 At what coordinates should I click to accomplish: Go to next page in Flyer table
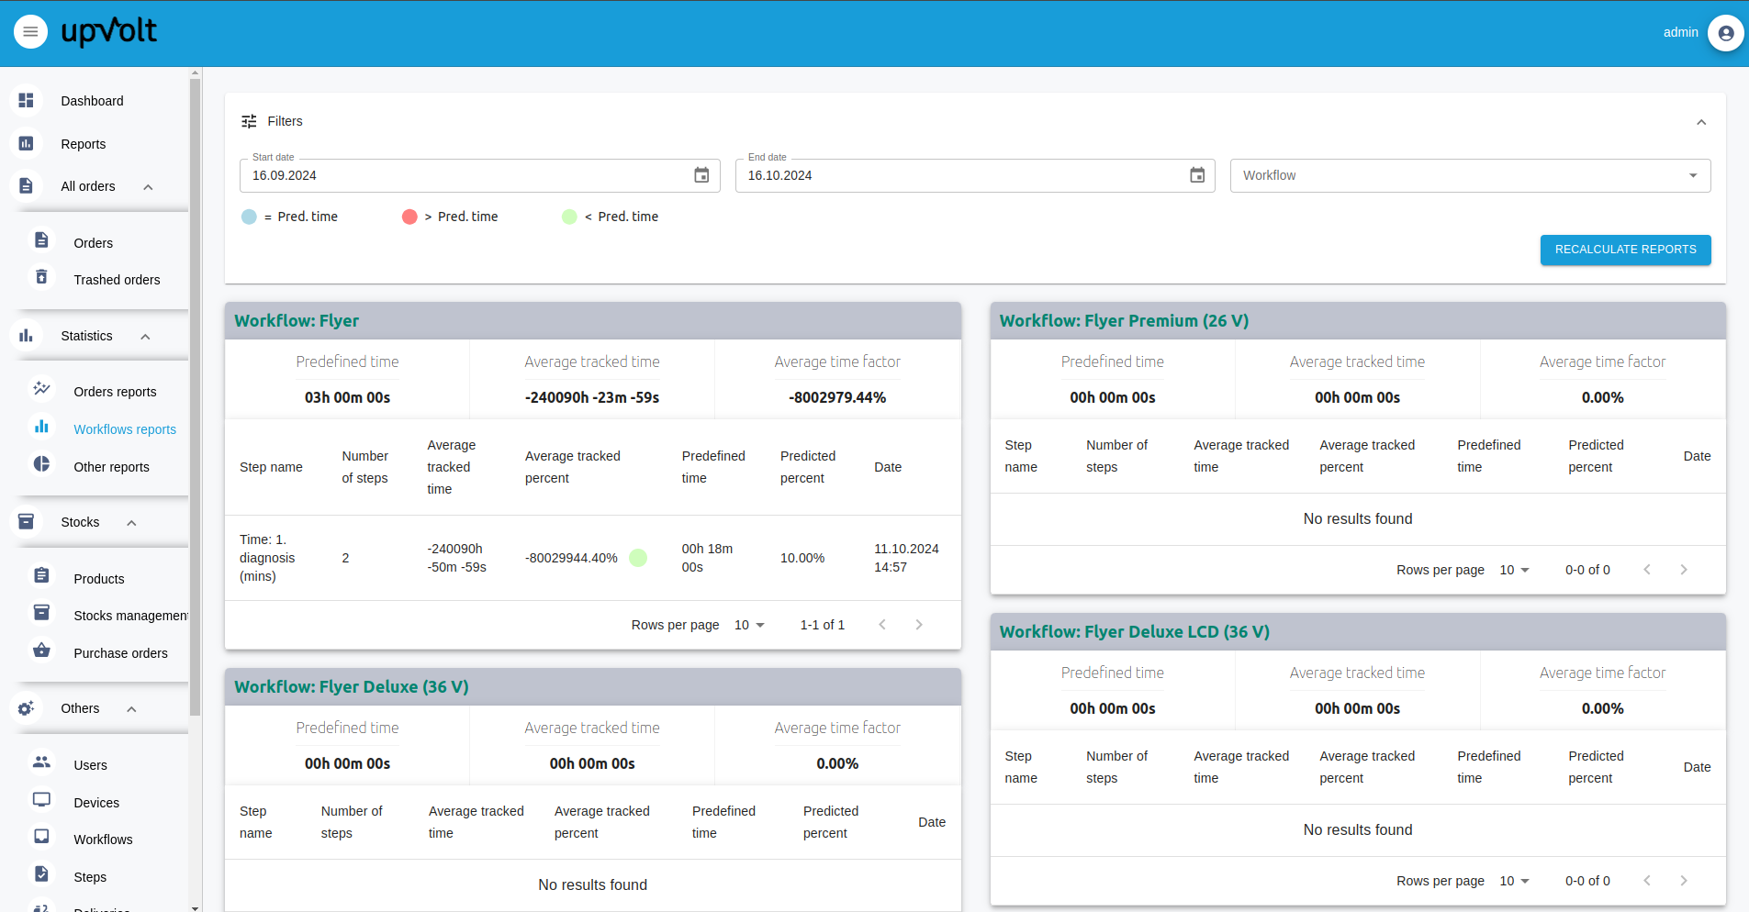918,625
